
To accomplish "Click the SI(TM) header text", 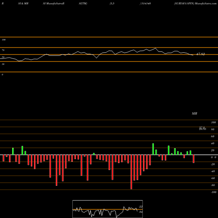I will [83, 3].
